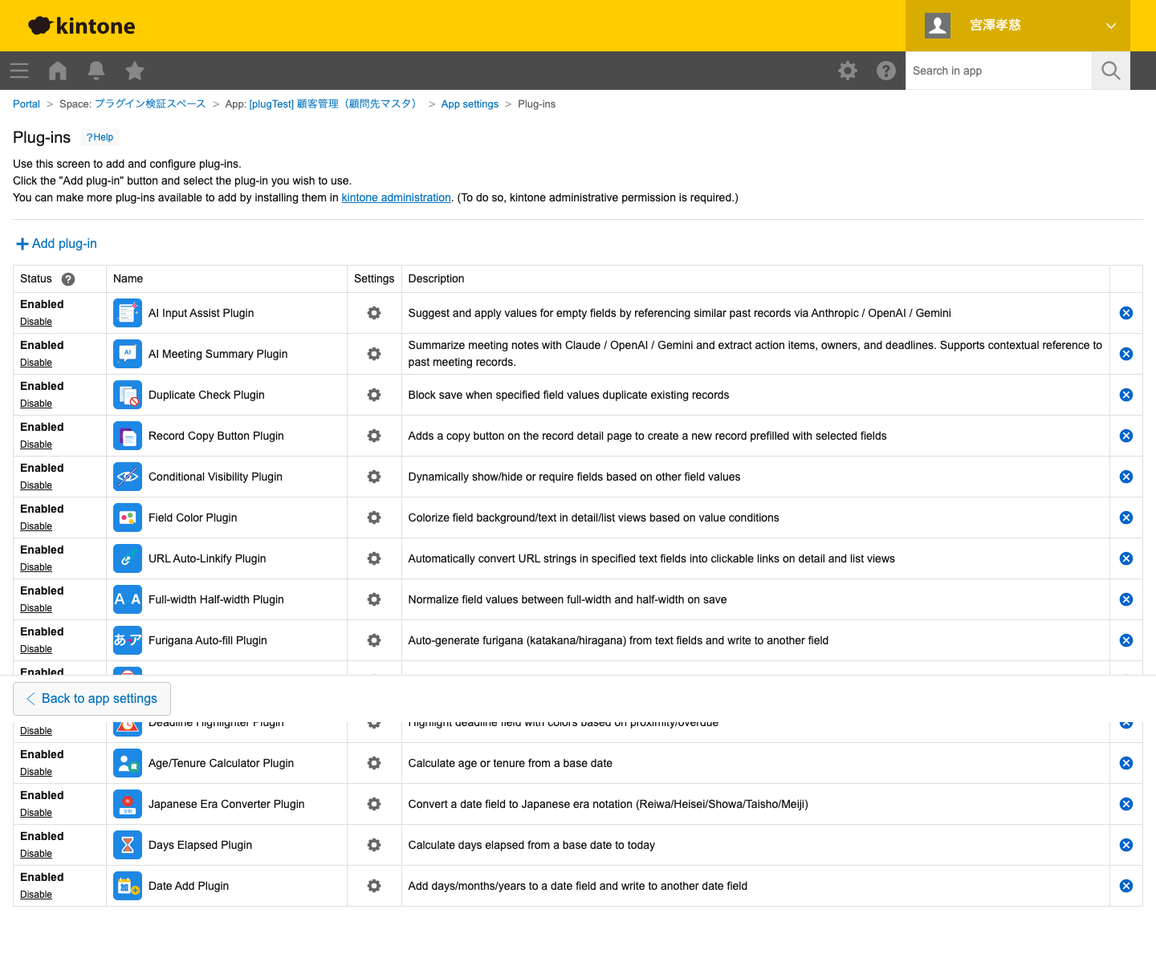Remove the Date Add Plugin
The height and width of the screenshot is (958, 1156).
click(1126, 886)
